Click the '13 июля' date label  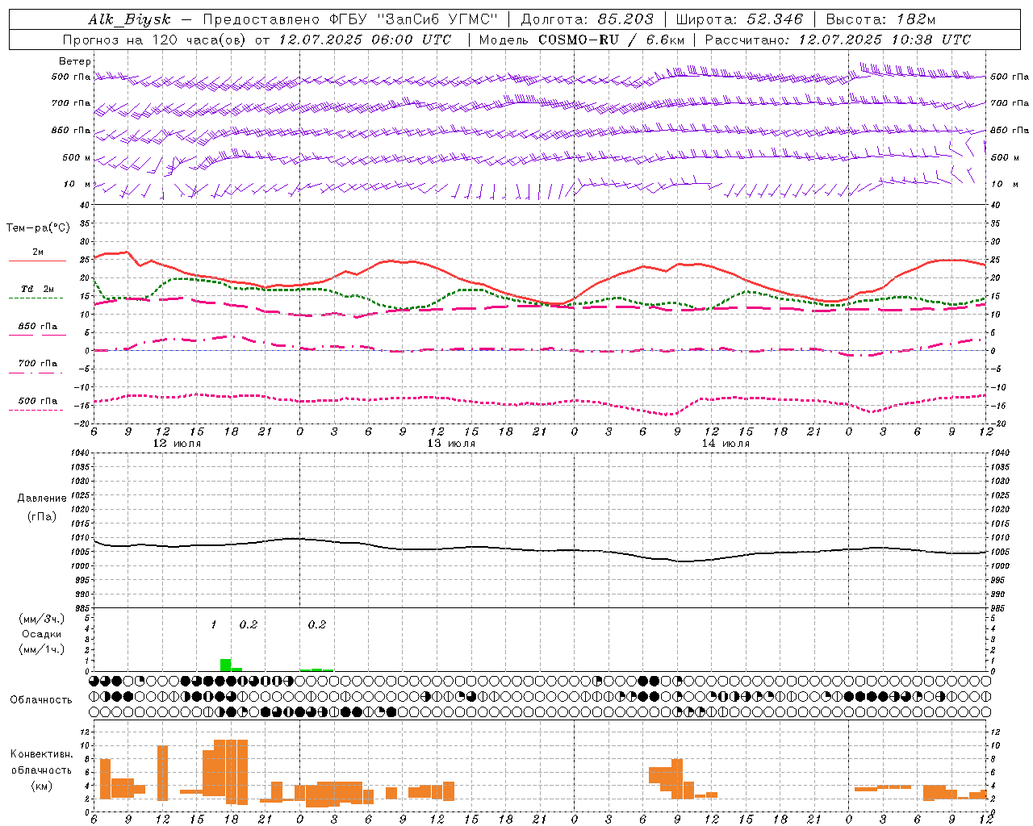pyautogui.click(x=451, y=444)
